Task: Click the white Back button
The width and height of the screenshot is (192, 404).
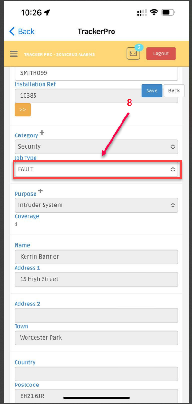Action: [174, 90]
